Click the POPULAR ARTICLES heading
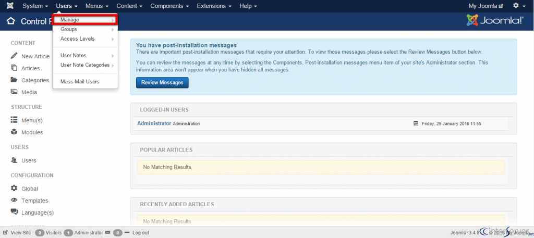This screenshot has height=238, width=534. point(166,149)
